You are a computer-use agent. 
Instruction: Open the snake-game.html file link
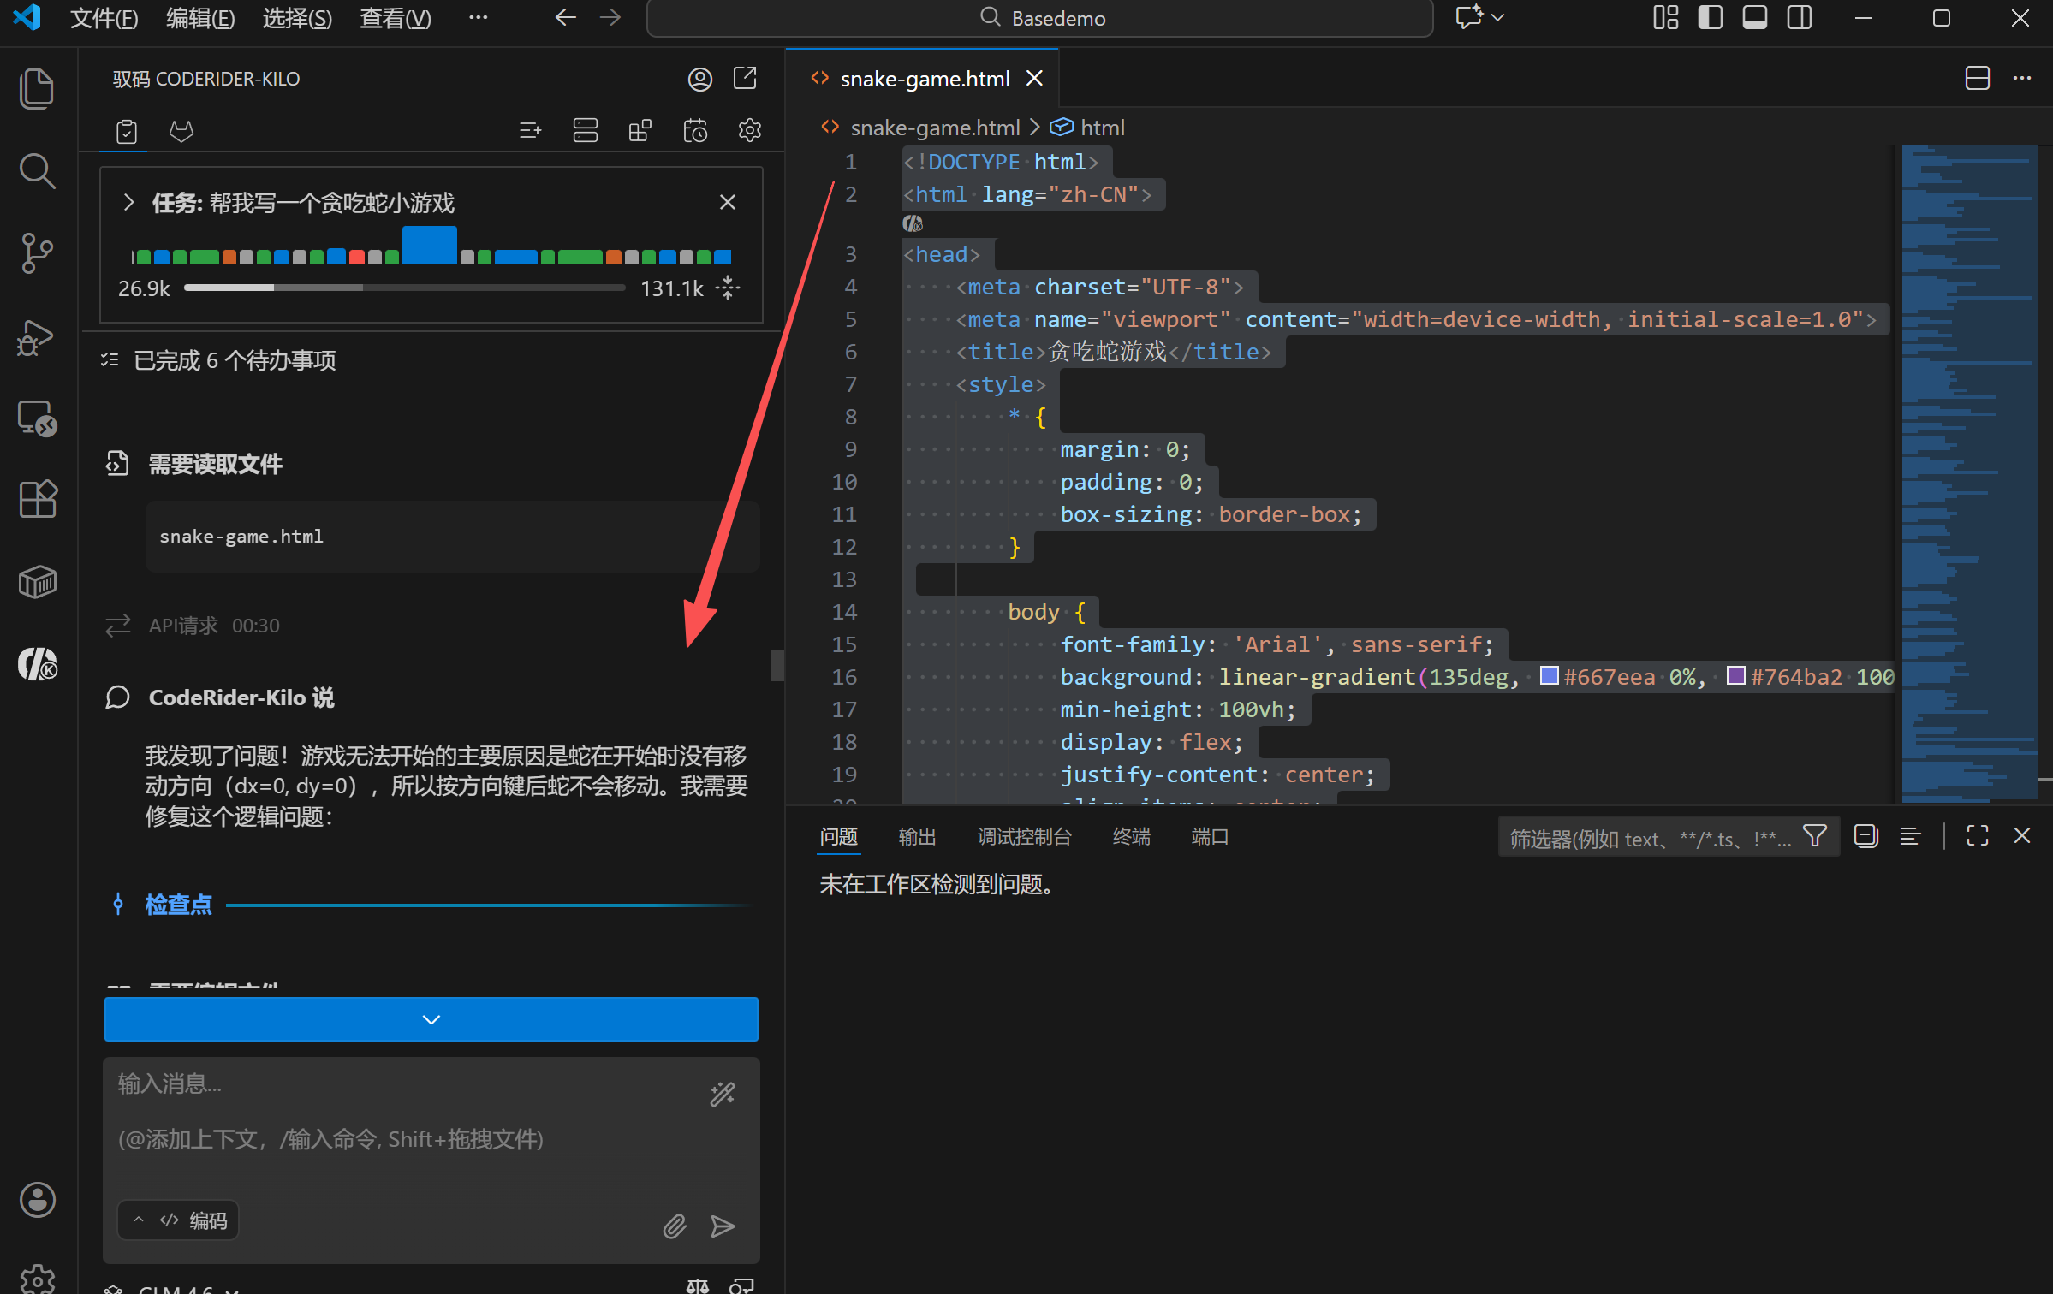click(x=241, y=537)
